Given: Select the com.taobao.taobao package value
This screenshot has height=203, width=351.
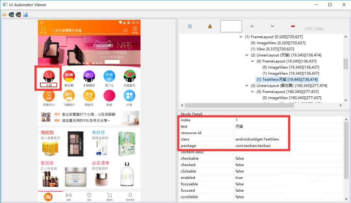Looking at the screenshot, I should tap(253, 146).
